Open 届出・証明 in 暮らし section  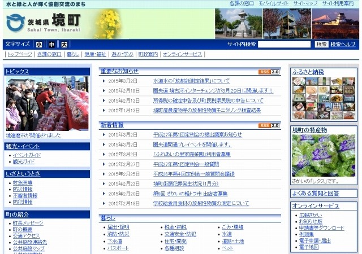[118, 227]
